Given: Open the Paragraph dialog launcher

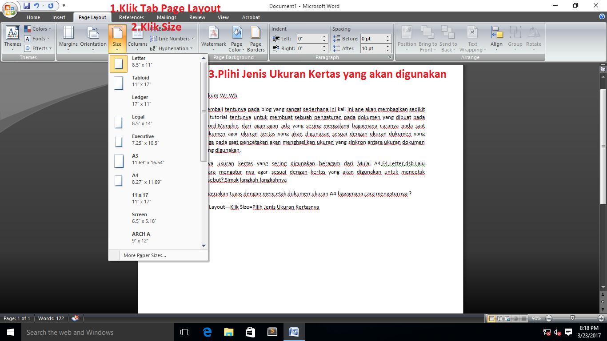Looking at the screenshot, I should [390, 57].
